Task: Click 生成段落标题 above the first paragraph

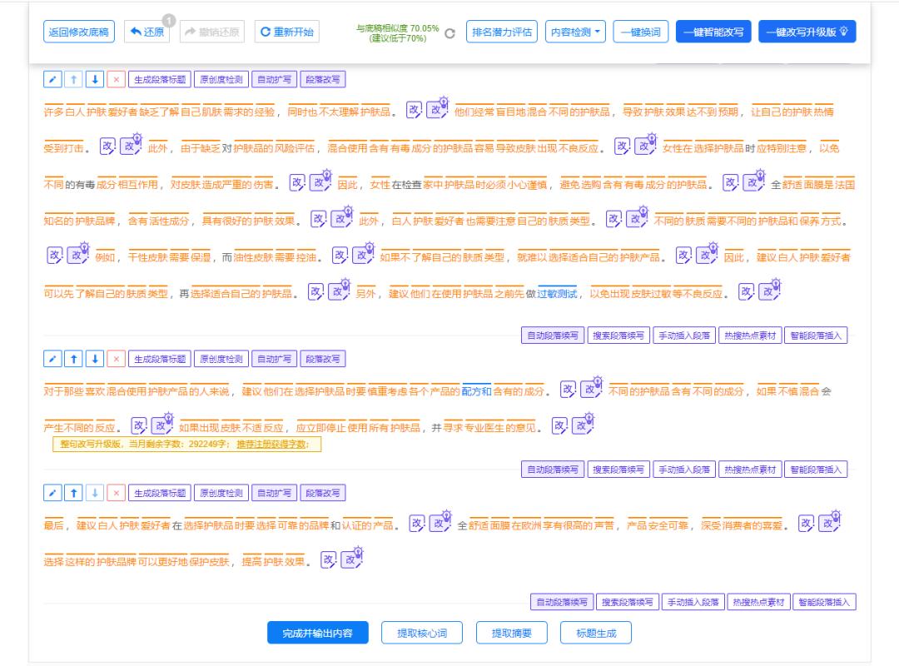Action: click(160, 79)
